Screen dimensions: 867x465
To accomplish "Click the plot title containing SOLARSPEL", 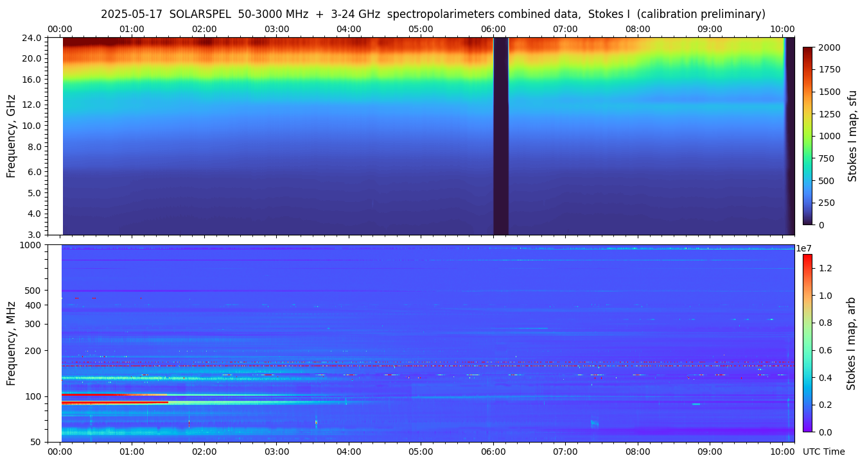I will [x=433, y=14].
